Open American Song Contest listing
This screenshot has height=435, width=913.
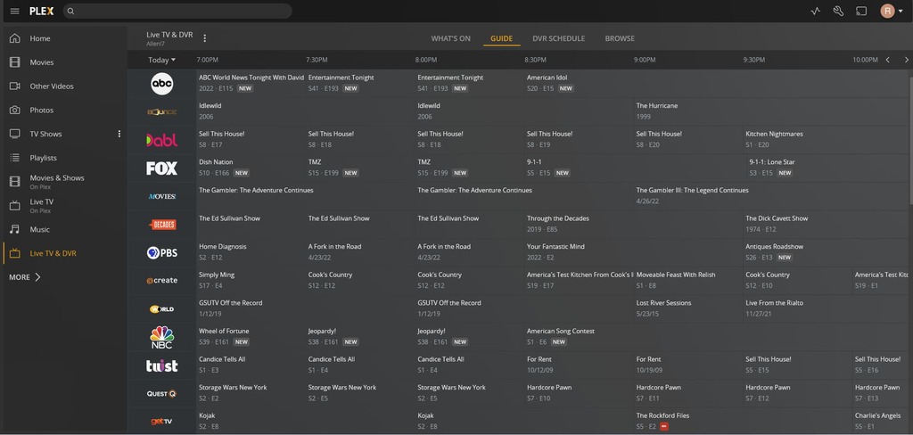coord(716,337)
